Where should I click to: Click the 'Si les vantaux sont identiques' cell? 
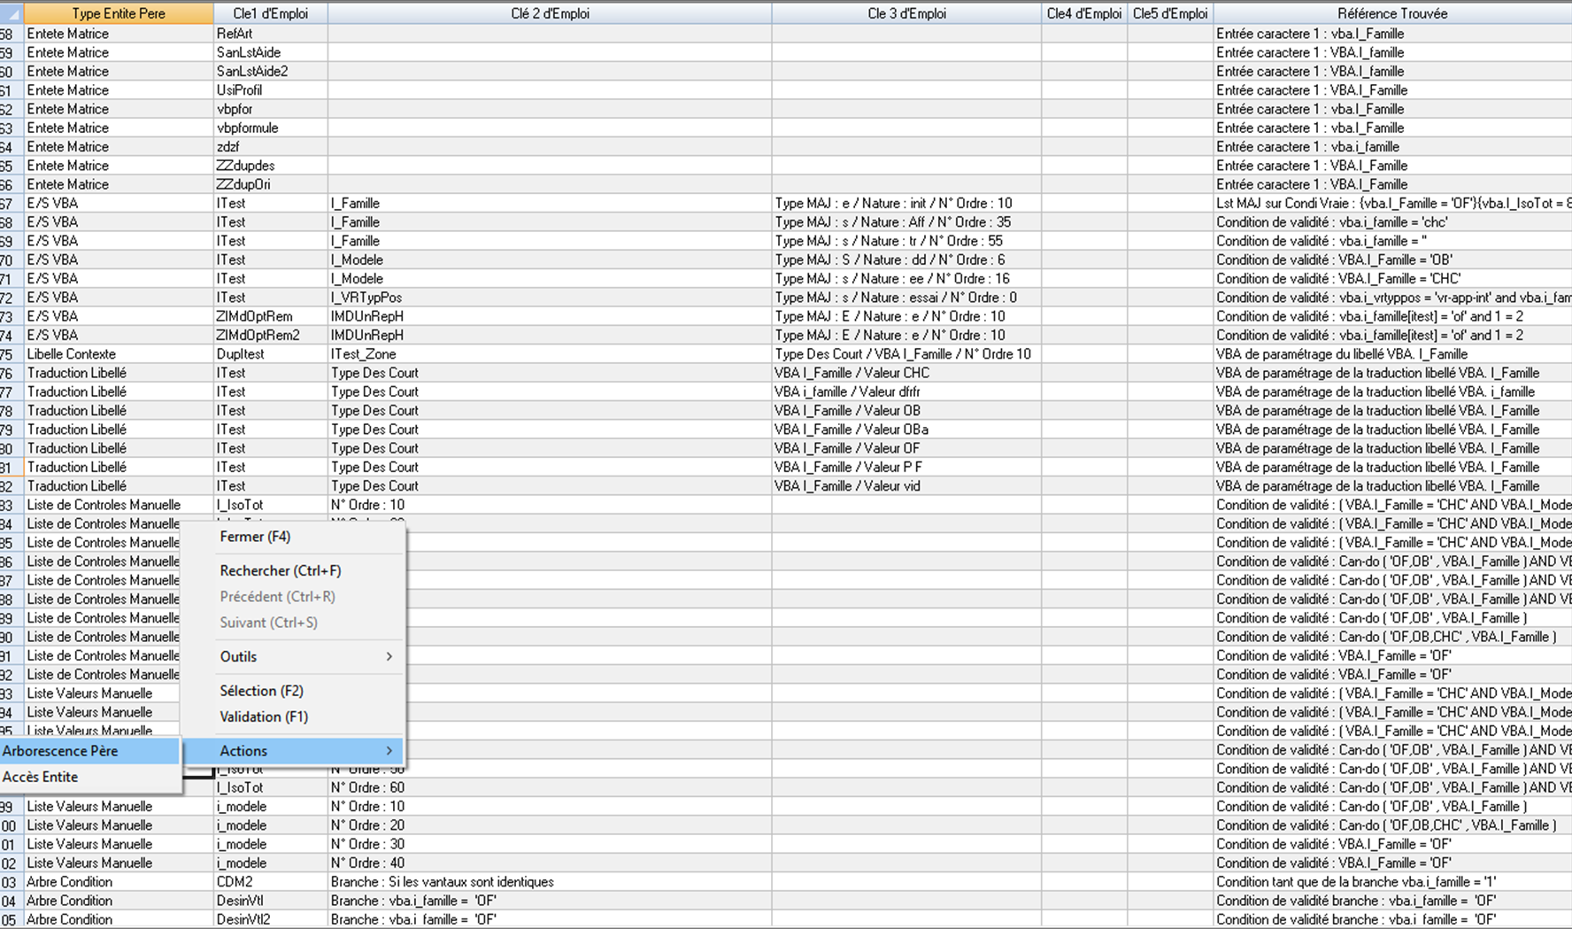(x=443, y=882)
